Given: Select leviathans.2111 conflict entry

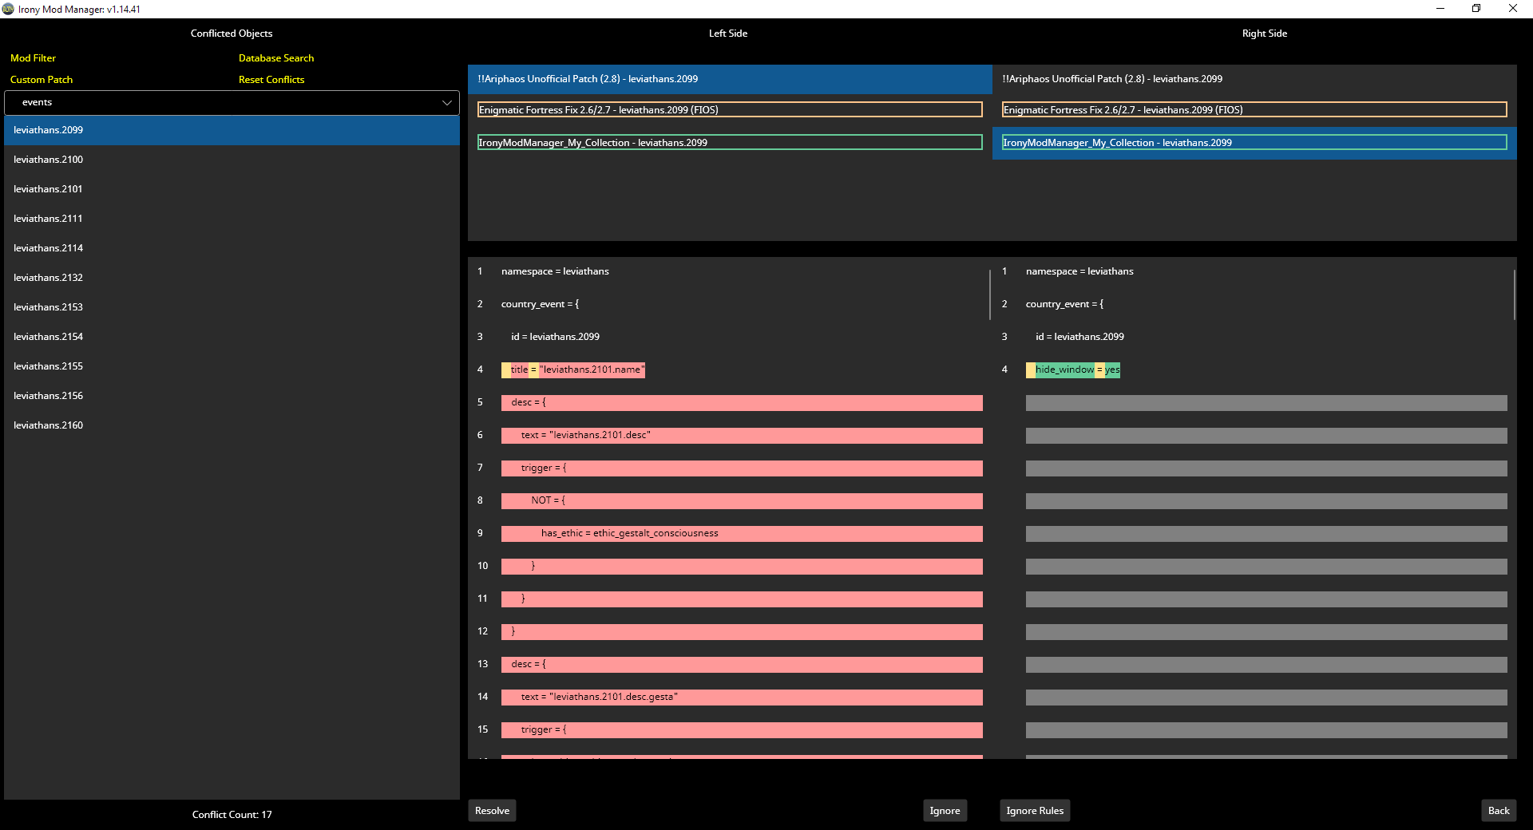Looking at the screenshot, I should coord(232,219).
